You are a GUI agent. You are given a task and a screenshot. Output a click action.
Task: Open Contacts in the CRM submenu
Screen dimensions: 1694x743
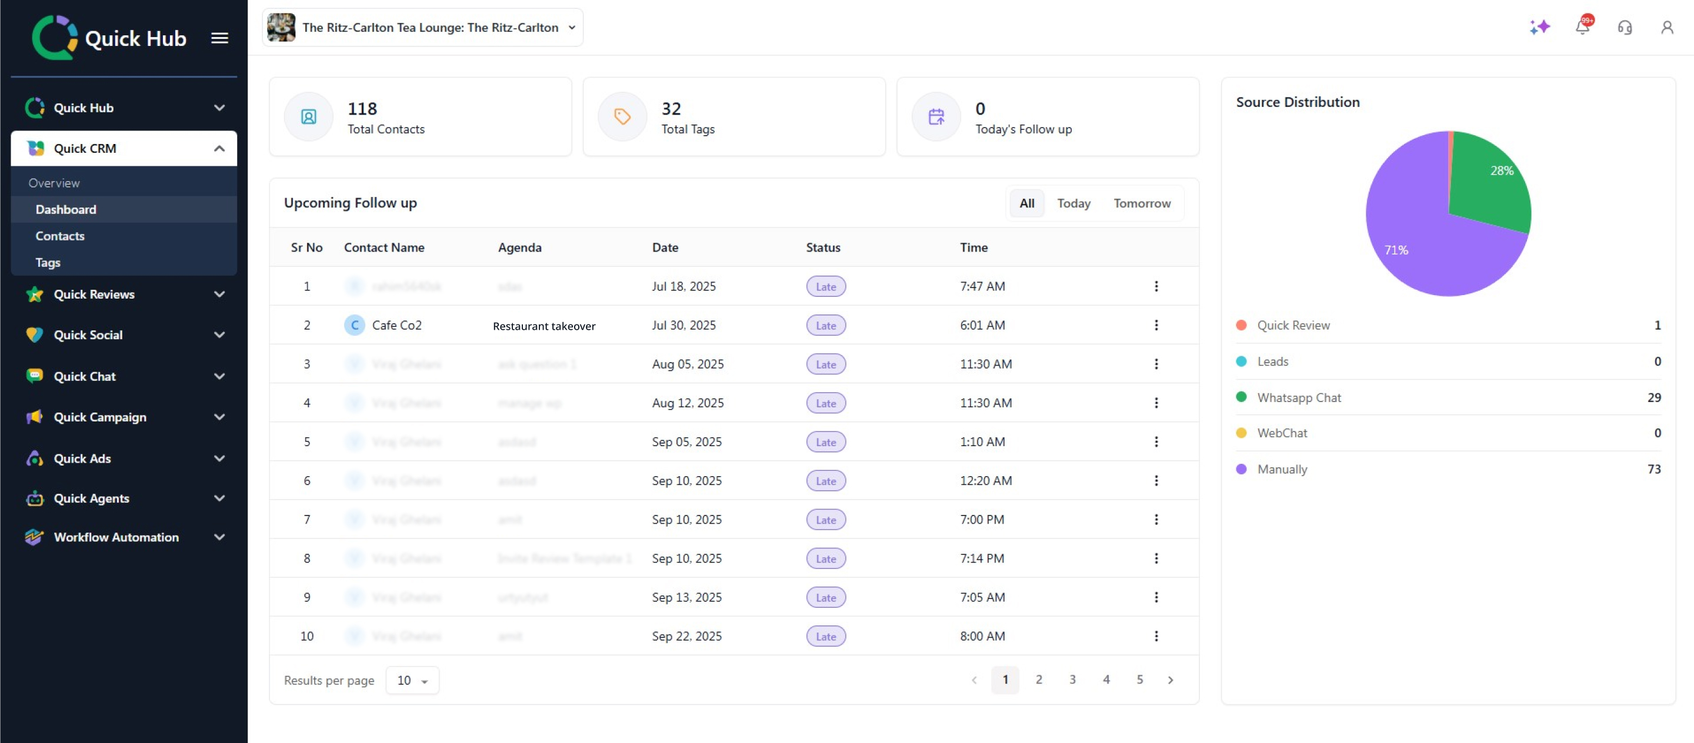60,236
